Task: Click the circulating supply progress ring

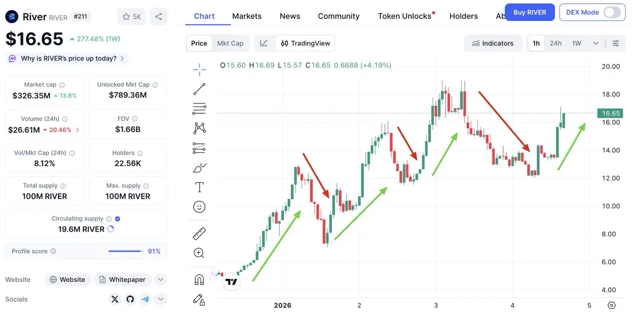Action: 111,229
